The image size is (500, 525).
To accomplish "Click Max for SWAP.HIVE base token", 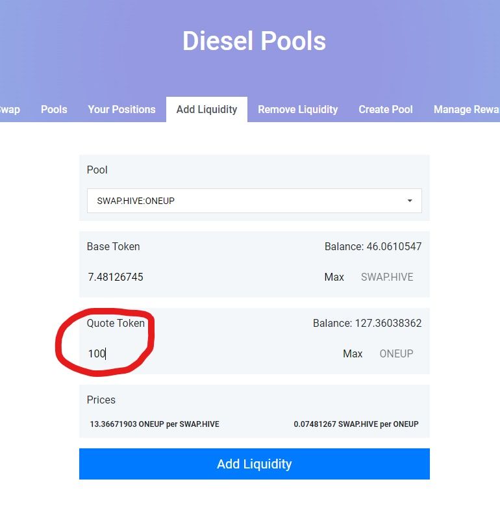I will click(334, 277).
